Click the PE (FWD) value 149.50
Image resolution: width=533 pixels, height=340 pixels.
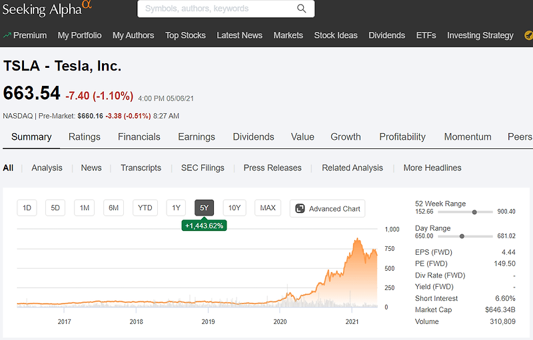click(504, 263)
